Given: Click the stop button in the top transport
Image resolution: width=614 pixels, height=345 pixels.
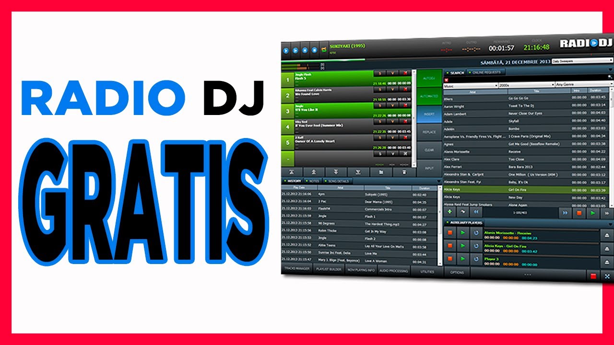Looking at the screenshot, I should (314, 49).
